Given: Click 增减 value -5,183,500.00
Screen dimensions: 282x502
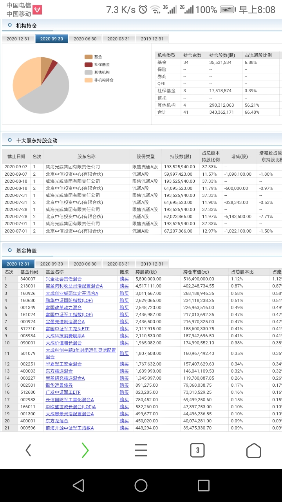Looking at the screenshot, I should pos(238,216).
